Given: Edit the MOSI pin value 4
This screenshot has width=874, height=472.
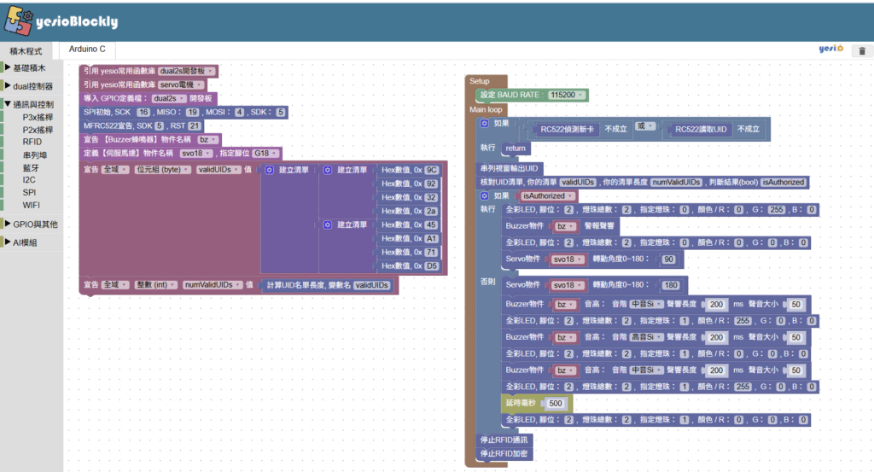Looking at the screenshot, I should coord(239,112).
